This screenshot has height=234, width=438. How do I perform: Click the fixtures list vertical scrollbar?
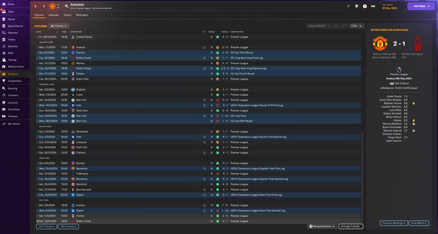point(362,178)
